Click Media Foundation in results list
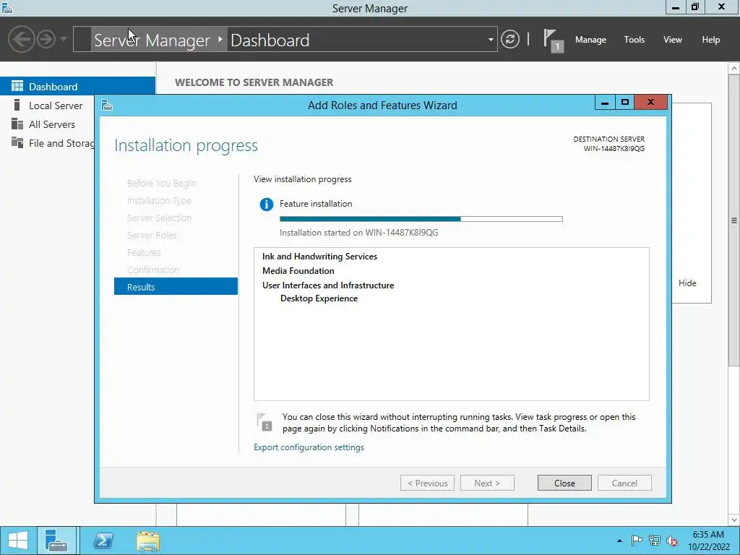Image resolution: width=740 pixels, height=555 pixels. pos(298,271)
